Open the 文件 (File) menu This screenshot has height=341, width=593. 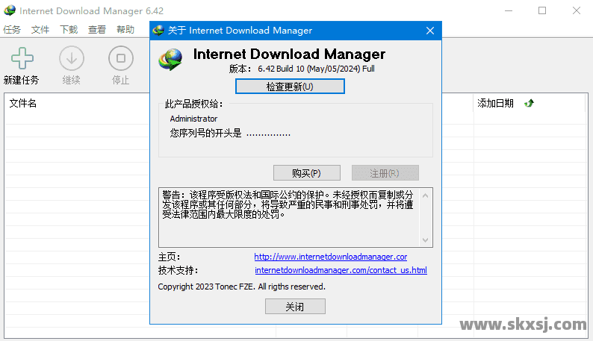(40, 30)
